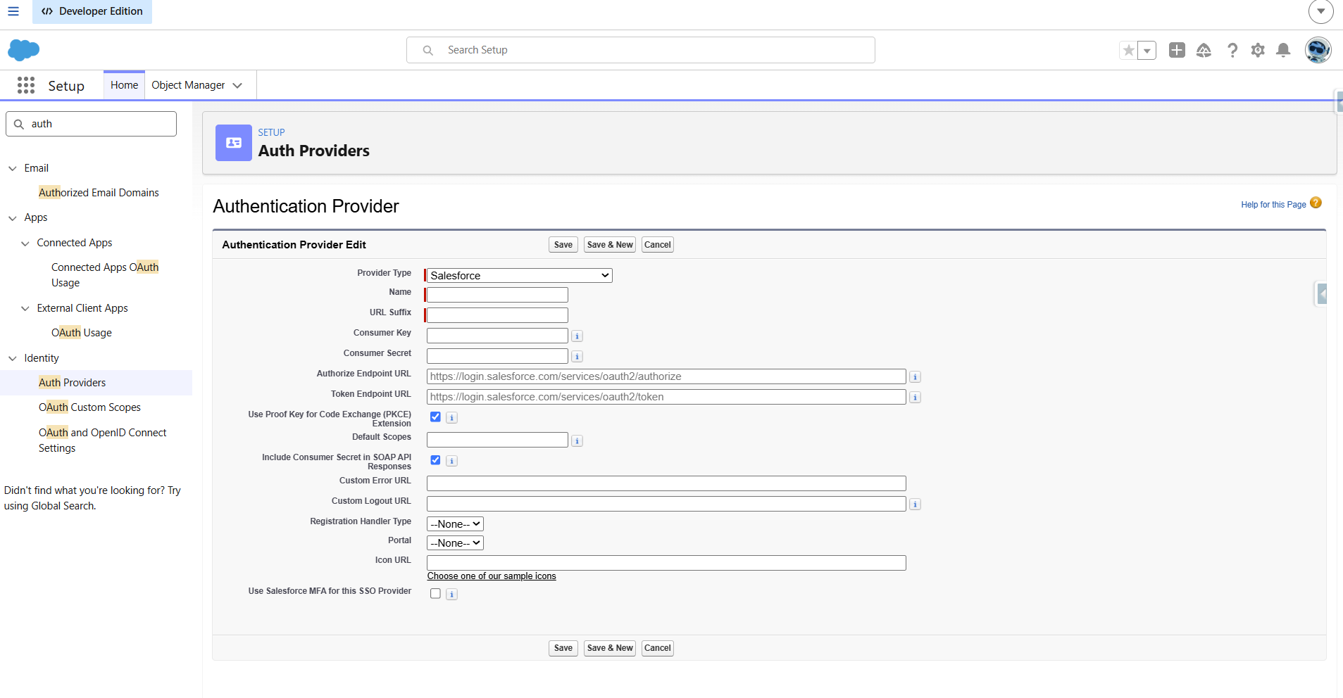Click the orange Help for this Page icon
This screenshot has height=698, width=1343.
[x=1316, y=203]
